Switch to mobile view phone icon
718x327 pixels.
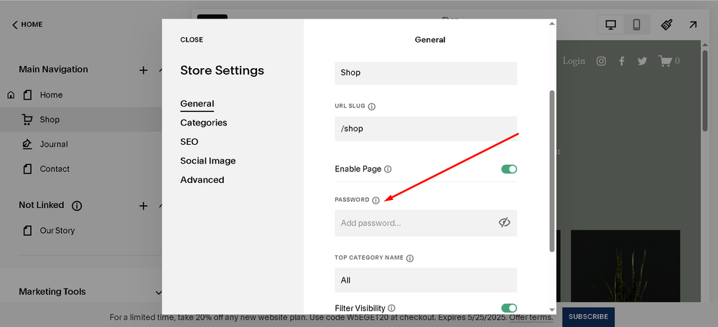pyautogui.click(x=636, y=24)
